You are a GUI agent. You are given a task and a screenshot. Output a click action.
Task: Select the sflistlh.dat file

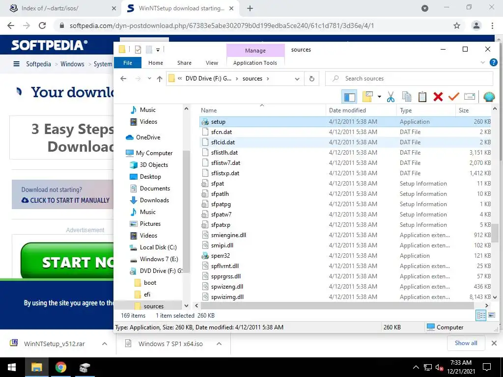[x=345, y=153]
